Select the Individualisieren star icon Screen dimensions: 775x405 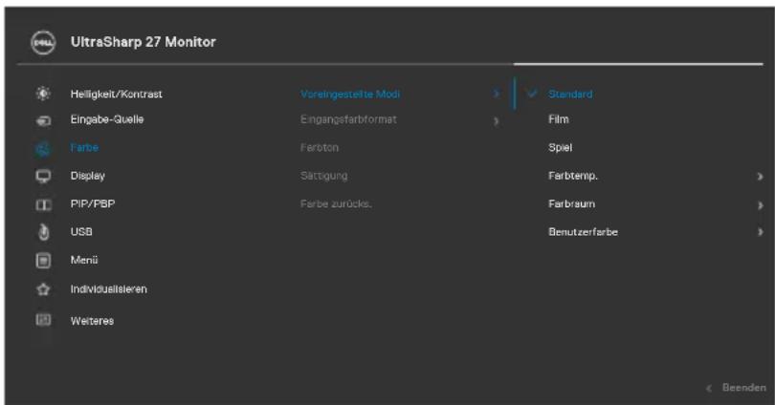pyautogui.click(x=43, y=289)
